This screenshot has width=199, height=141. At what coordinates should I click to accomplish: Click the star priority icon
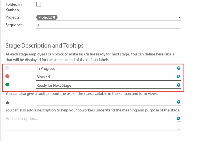8,103
